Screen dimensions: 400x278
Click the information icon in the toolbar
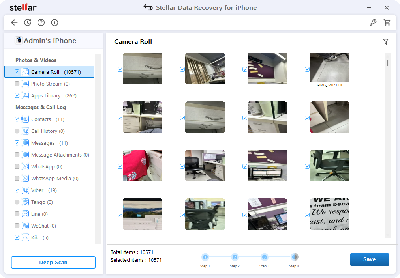54,22
